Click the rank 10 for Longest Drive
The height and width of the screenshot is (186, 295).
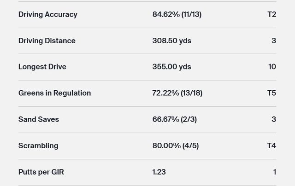[x=272, y=67]
